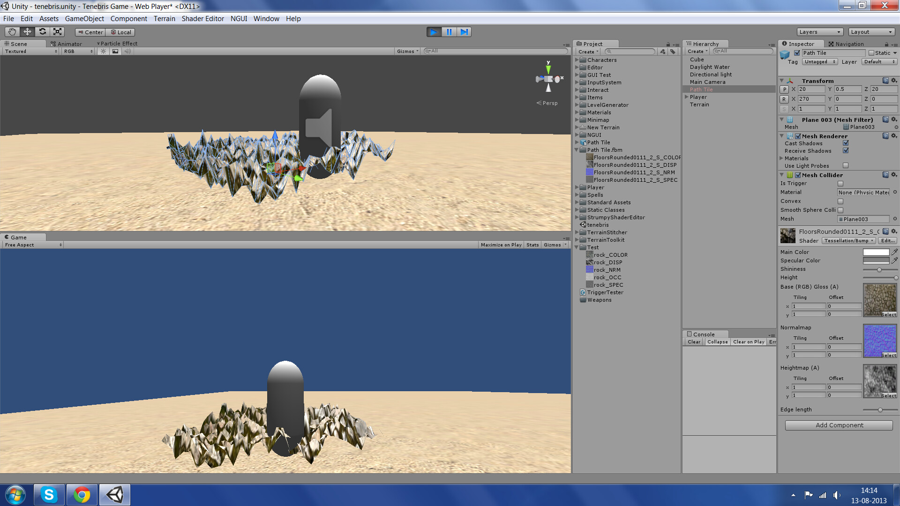
Task: Open the Main Color swatch
Action: (x=876, y=252)
